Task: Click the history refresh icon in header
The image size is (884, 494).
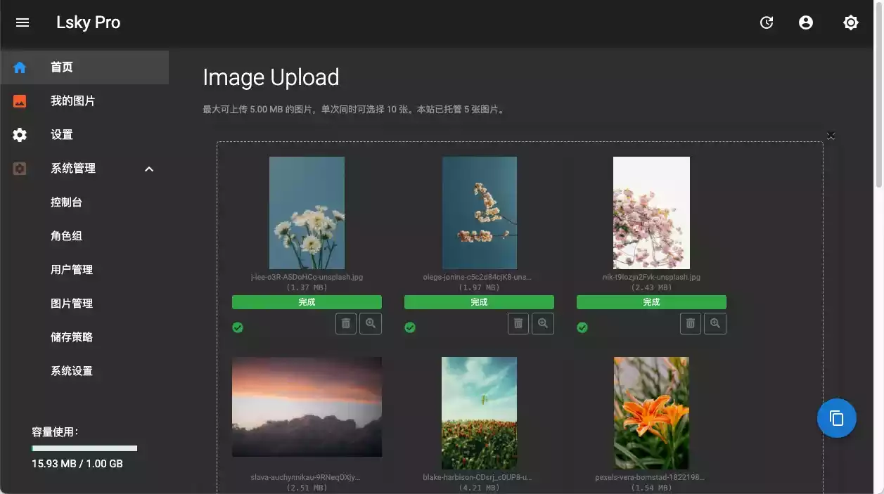Action: [767, 22]
